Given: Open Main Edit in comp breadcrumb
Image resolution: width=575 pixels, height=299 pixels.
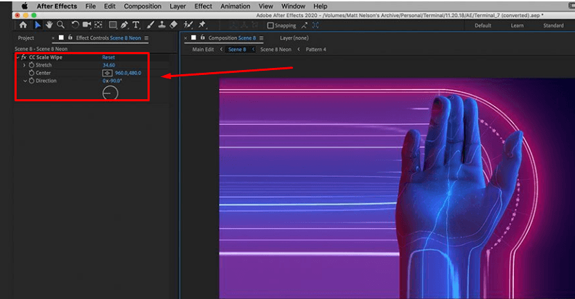Looking at the screenshot, I should click(x=203, y=49).
